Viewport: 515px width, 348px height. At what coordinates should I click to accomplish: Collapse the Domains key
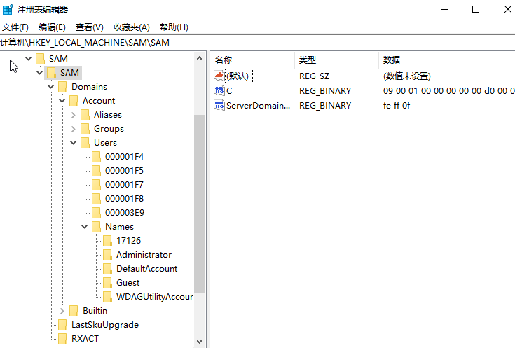(51, 87)
